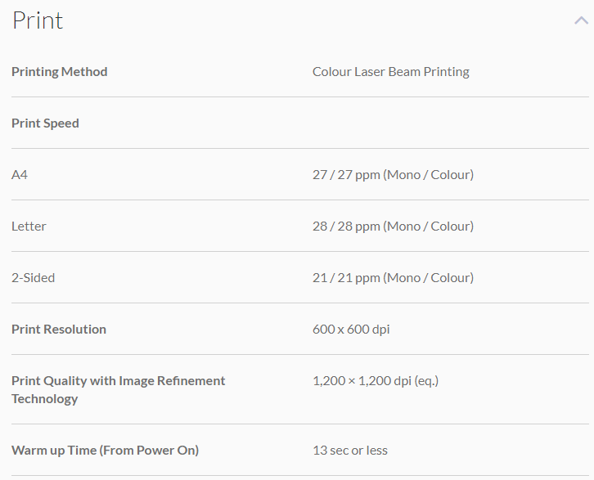Collapse the Print section with the chevron

pos(581,21)
